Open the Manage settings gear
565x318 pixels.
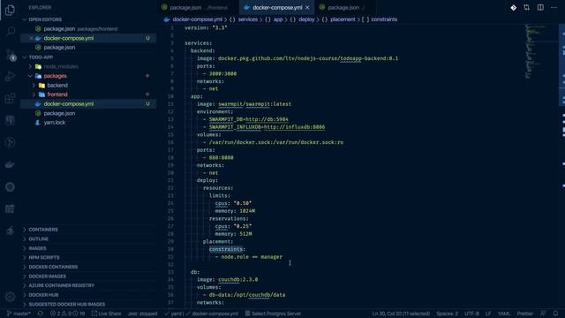10,297
